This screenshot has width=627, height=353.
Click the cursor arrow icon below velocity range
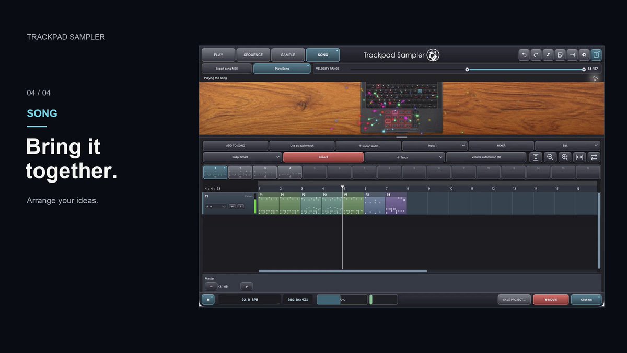595,78
